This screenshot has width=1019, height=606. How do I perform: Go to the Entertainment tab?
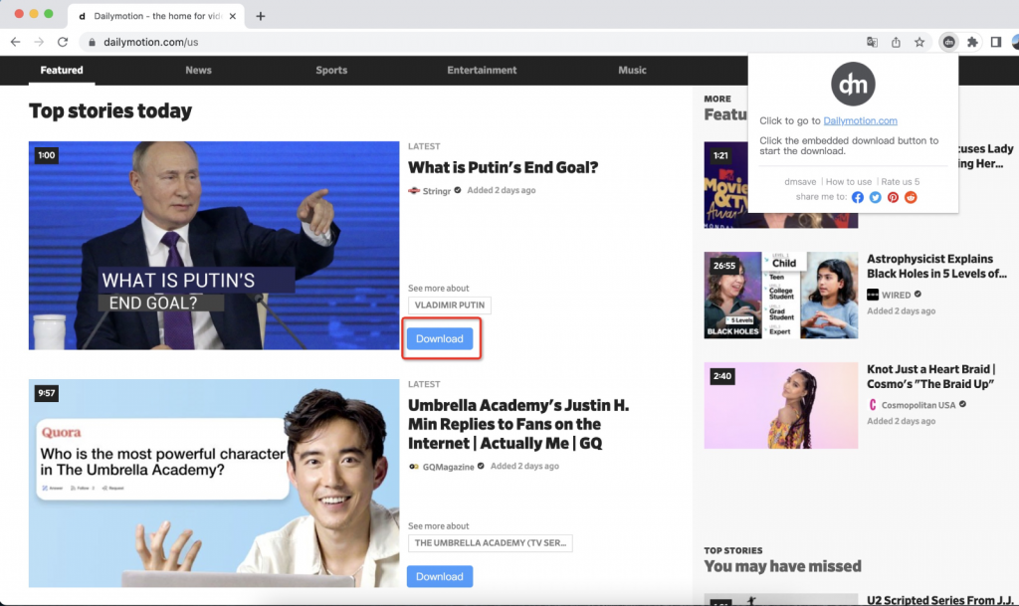pyautogui.click(x=482, y=70)
